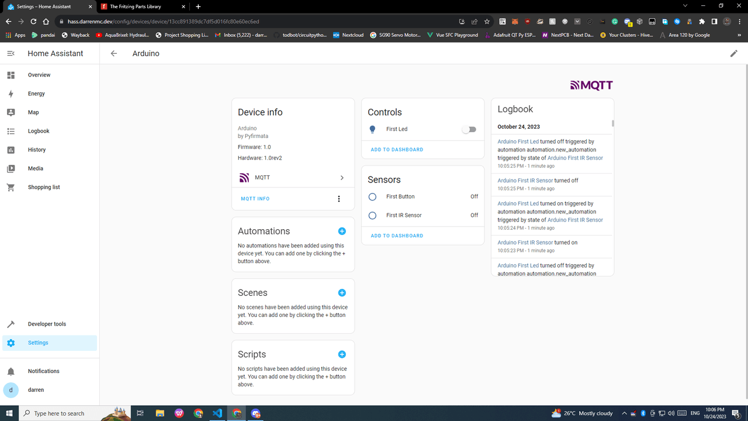Toggle the First Led switch
This screenshot has width=748, height=421.
click(469, 129)
